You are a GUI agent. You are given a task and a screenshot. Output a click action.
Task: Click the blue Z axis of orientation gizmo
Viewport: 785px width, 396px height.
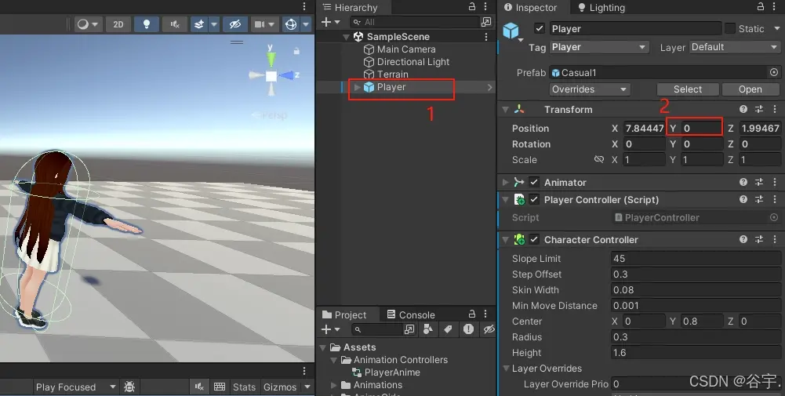click(289, 75)
